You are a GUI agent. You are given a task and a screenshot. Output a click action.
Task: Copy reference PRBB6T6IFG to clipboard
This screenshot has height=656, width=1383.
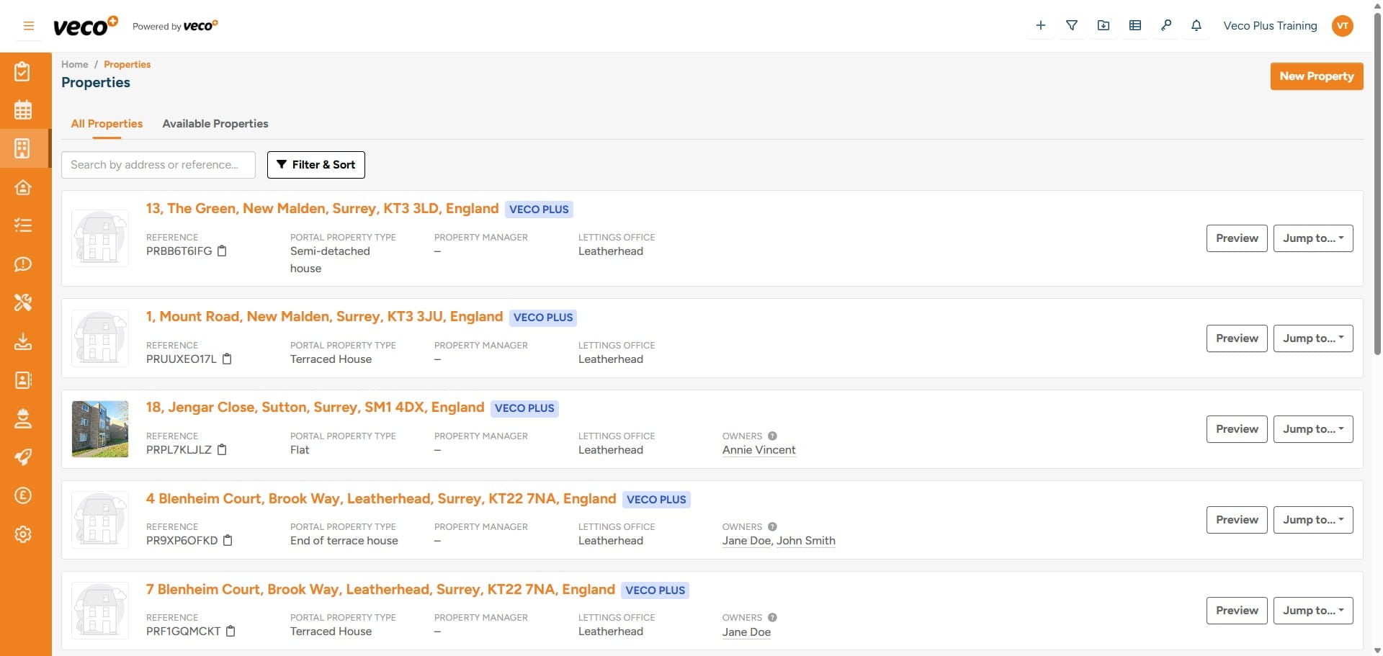[x=223, y=251]
